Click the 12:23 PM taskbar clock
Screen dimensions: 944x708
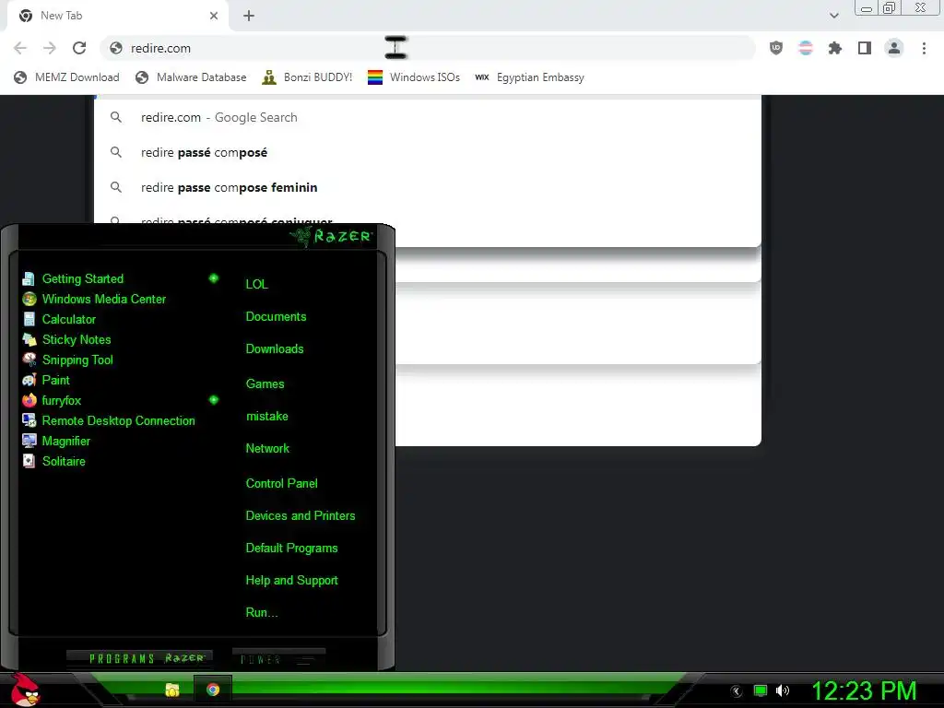864,691
